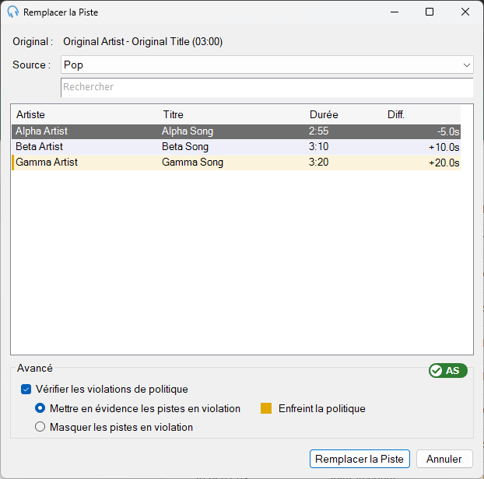Click the Rechercher search field
Screen dimensions: 484x479
click(x=267, y=87)
